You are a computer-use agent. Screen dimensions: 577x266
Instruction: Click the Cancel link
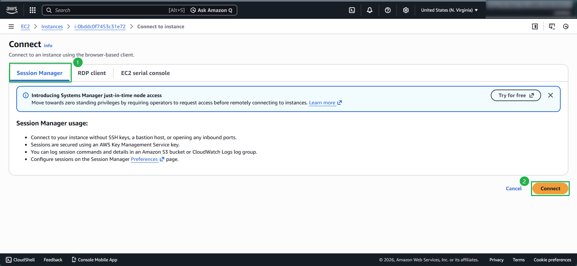tap(514, 188)
